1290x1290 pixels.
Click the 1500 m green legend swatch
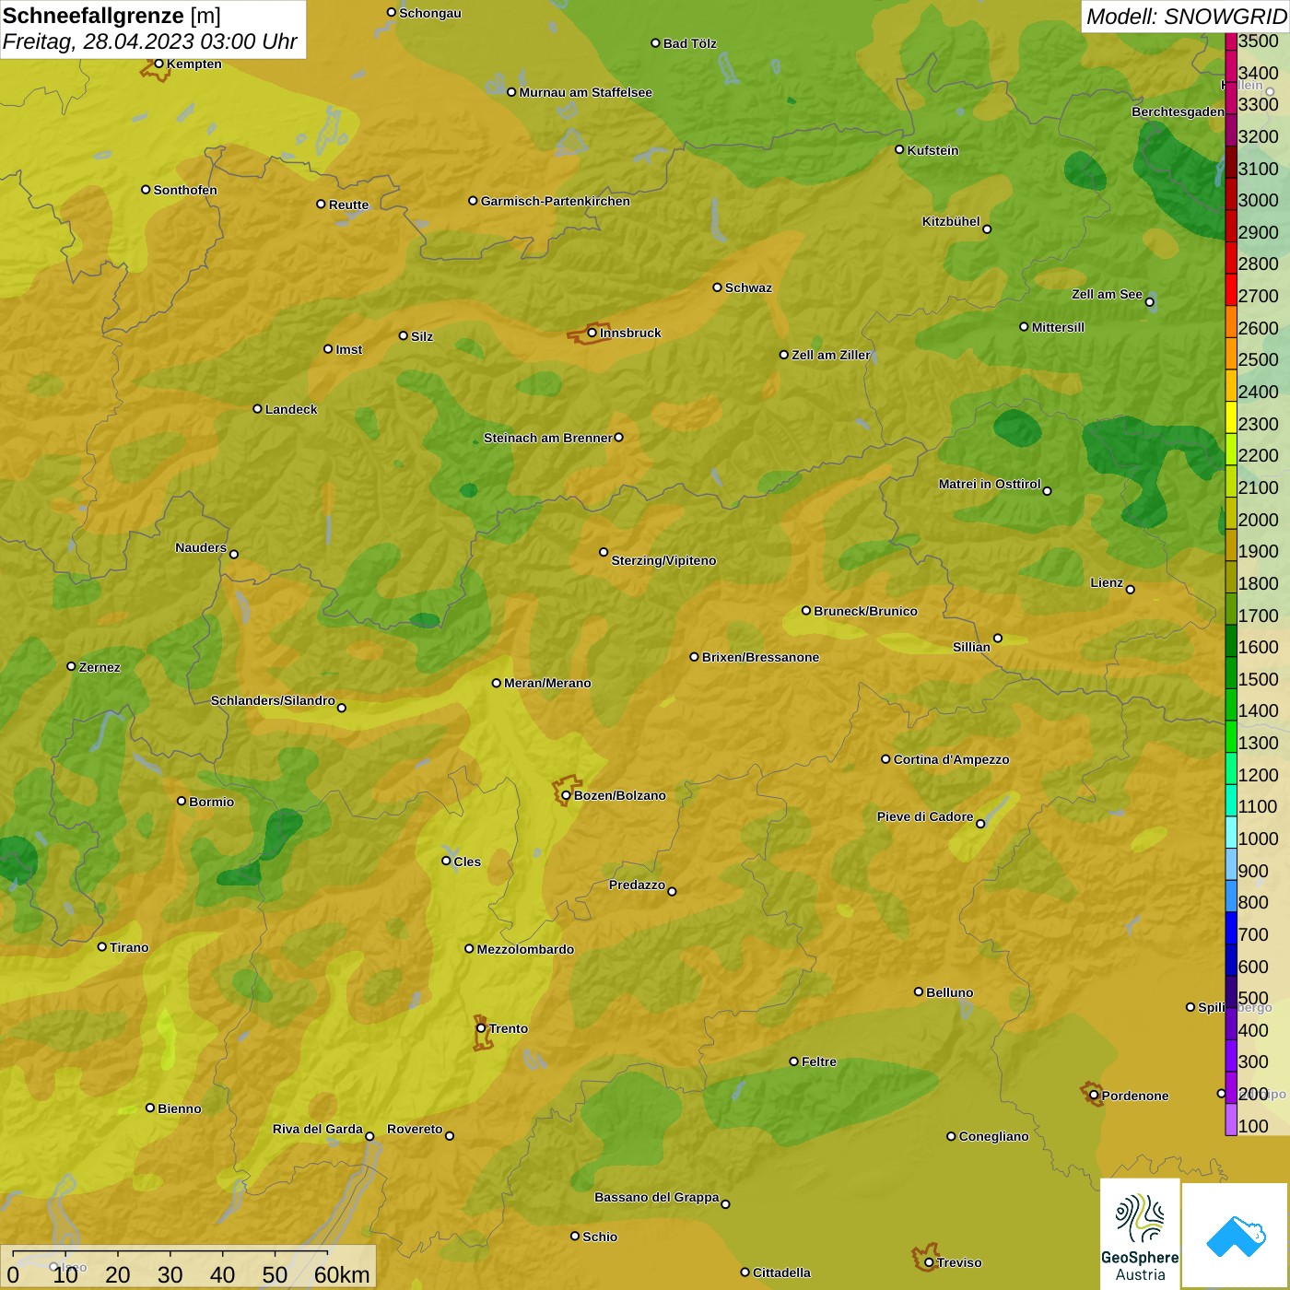tap(1231, 673)
